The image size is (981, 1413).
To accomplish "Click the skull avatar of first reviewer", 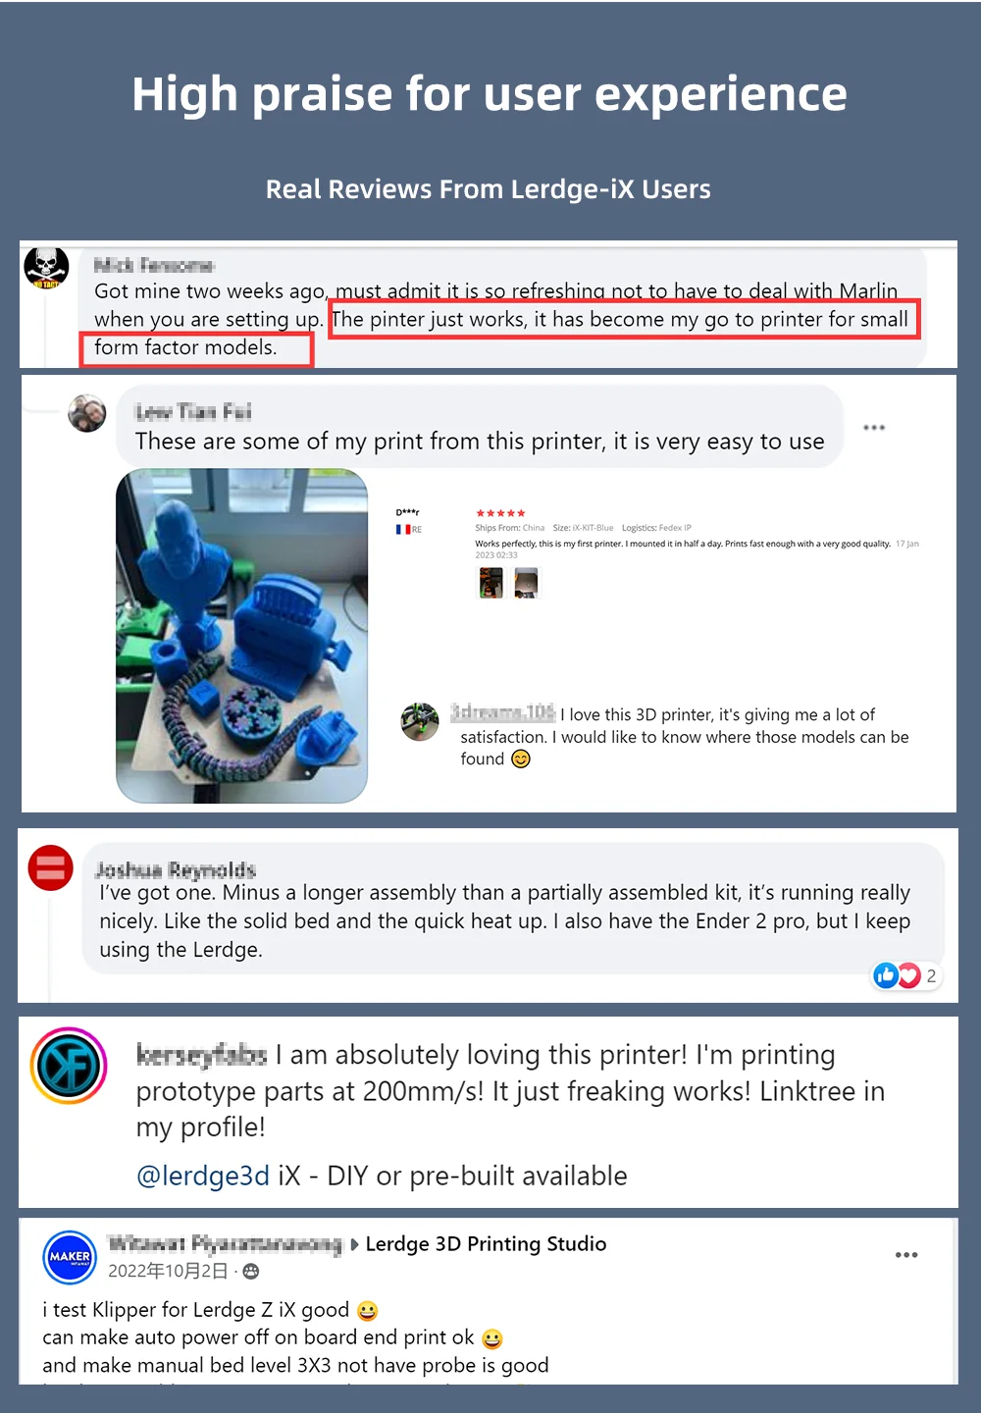I will [x=46, y=268].
